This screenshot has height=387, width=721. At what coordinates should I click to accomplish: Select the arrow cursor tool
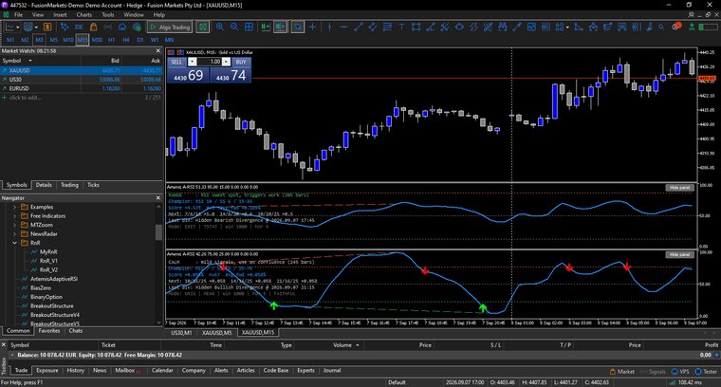pos(298,28)
